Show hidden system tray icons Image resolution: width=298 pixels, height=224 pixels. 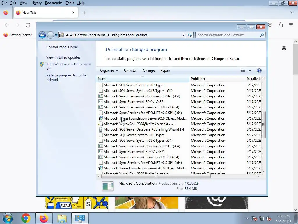tap(247, 218)
